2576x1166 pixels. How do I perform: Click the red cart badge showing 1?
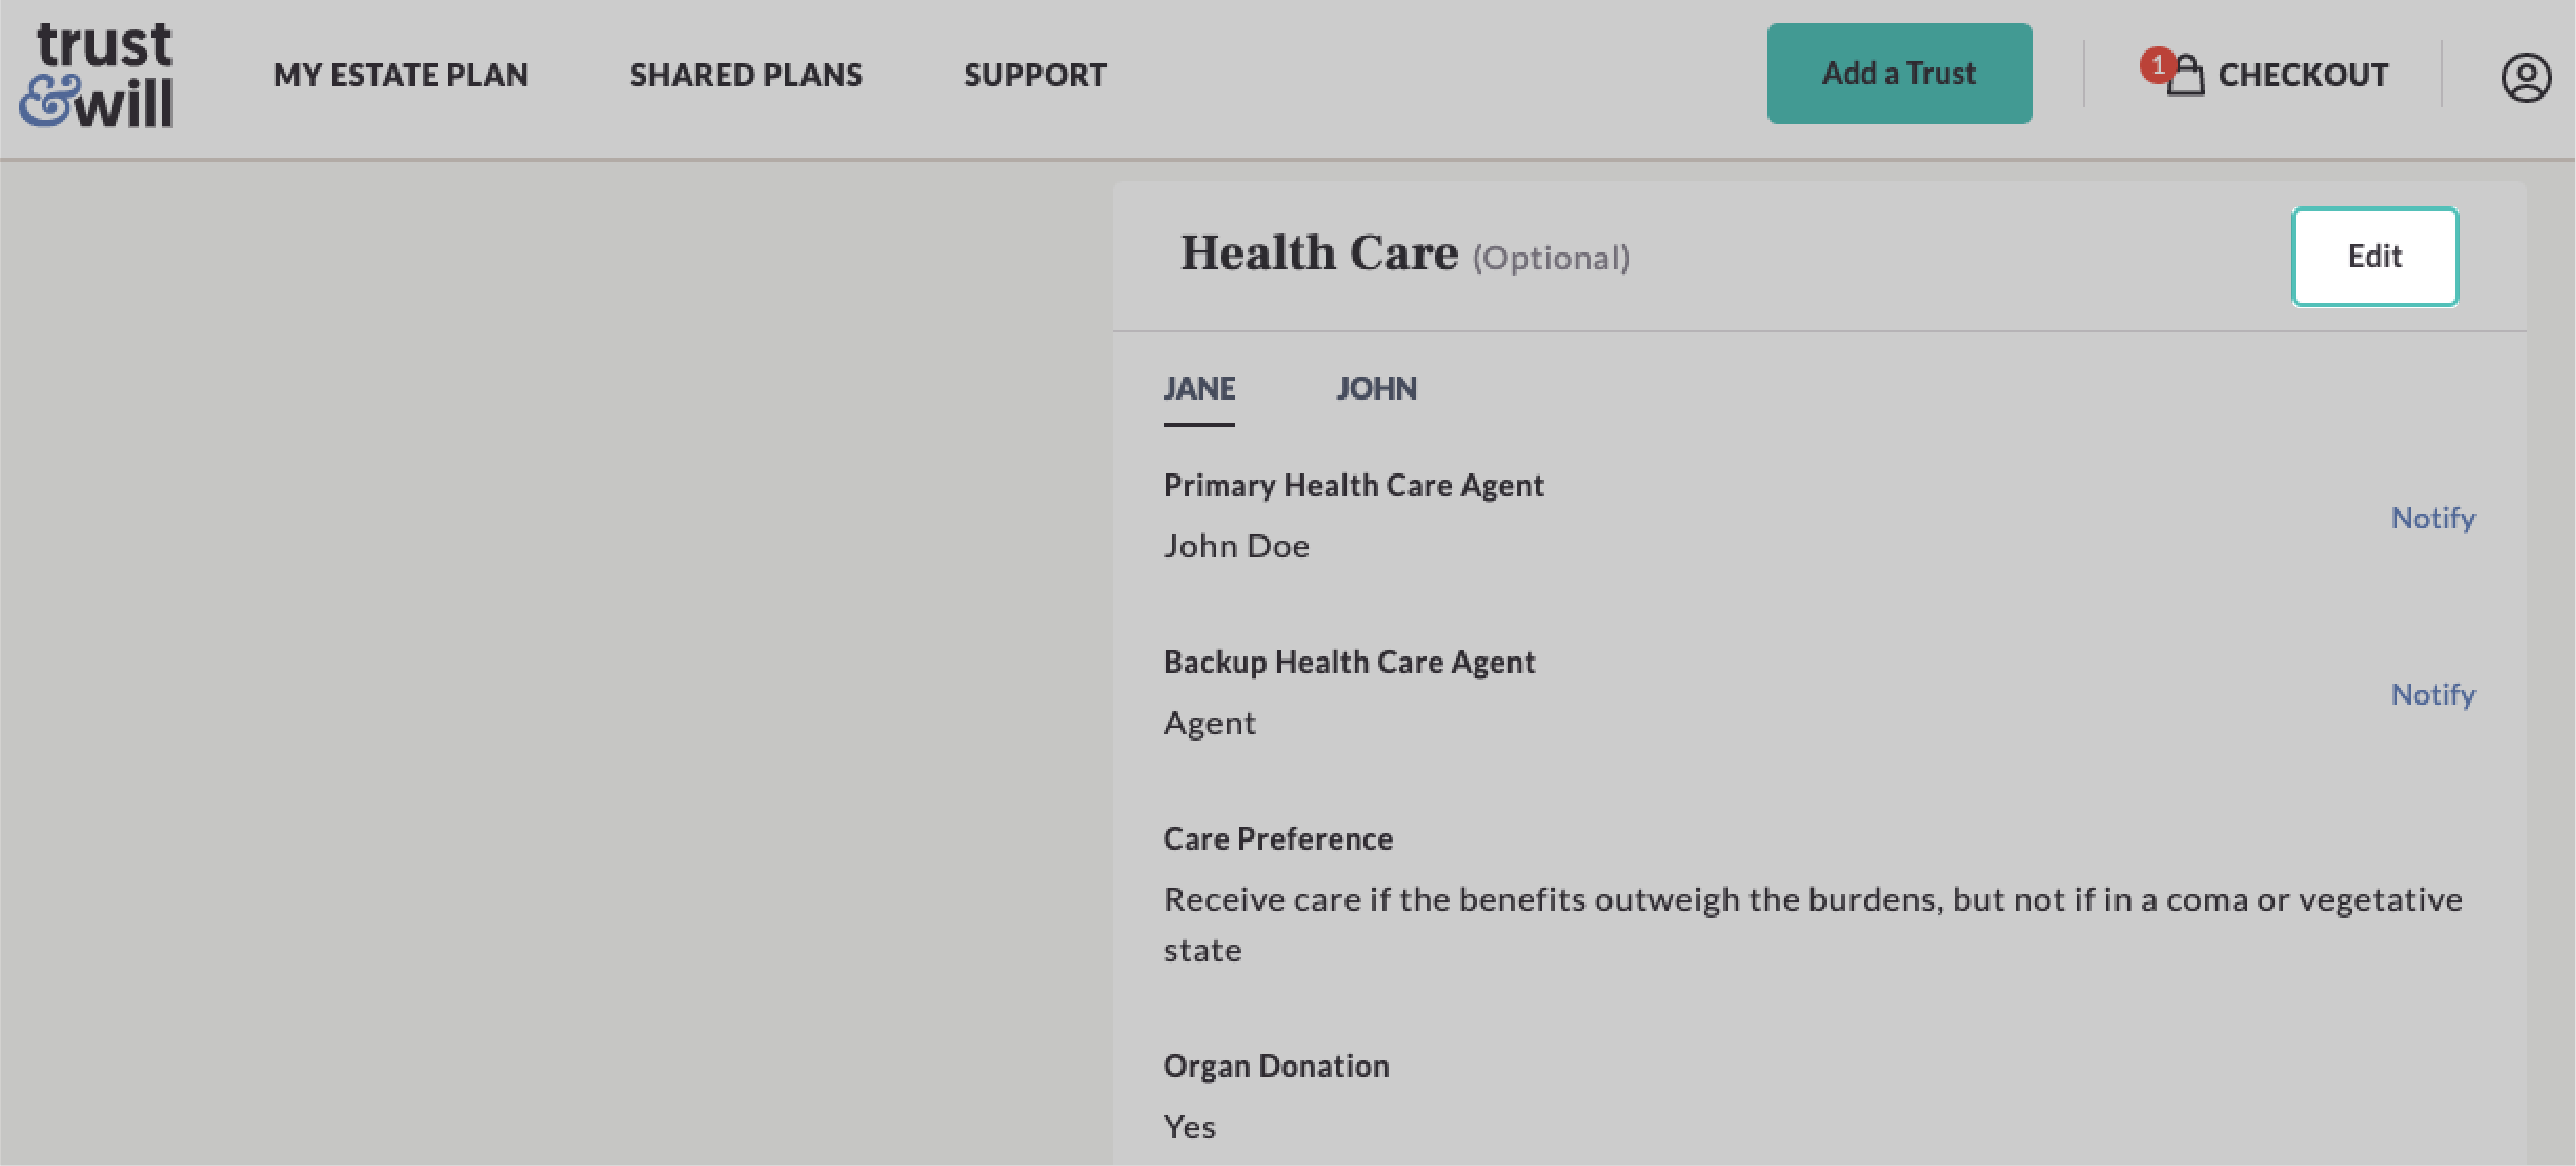[2157, 65]
